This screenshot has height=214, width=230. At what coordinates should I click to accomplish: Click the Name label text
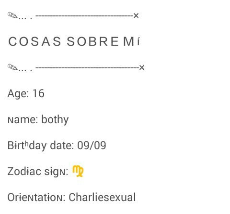coord(23,120)
